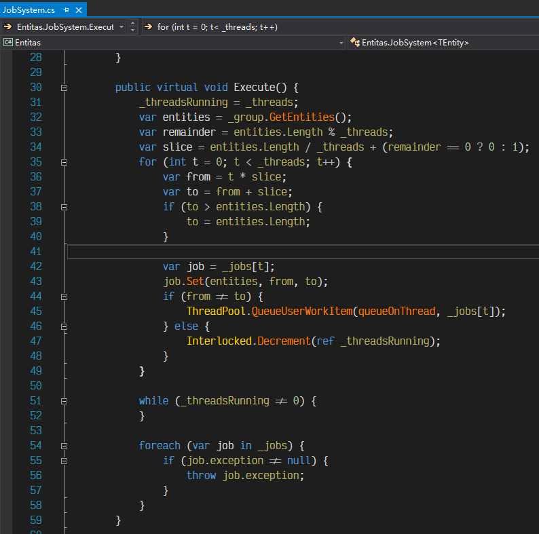Collapse the 'if (from != to)' block at line 44
This screenshot has height=534, width=539.
pos(64,297)
